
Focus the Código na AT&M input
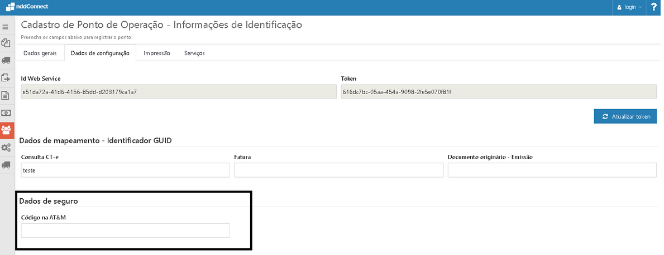[x=125, y=231]
